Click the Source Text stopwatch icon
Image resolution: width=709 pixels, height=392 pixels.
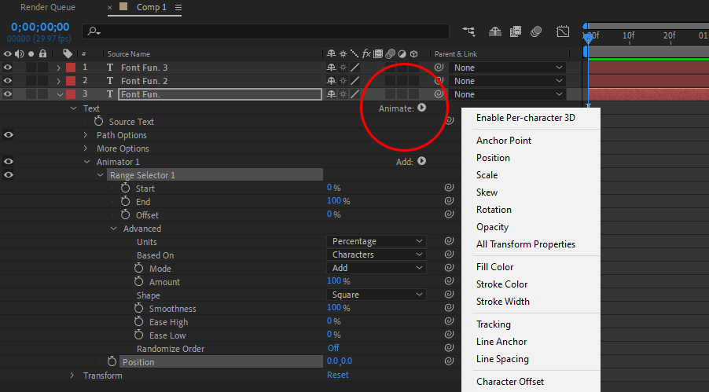click(x=99, y=122)
